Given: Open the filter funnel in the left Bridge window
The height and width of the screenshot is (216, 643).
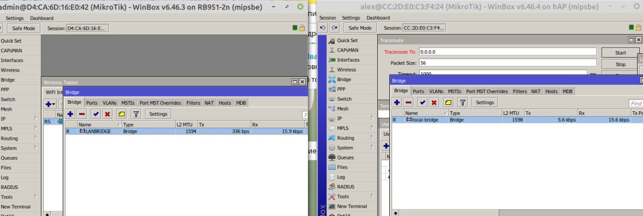Looking at the screenshot, I should [136, 114].
